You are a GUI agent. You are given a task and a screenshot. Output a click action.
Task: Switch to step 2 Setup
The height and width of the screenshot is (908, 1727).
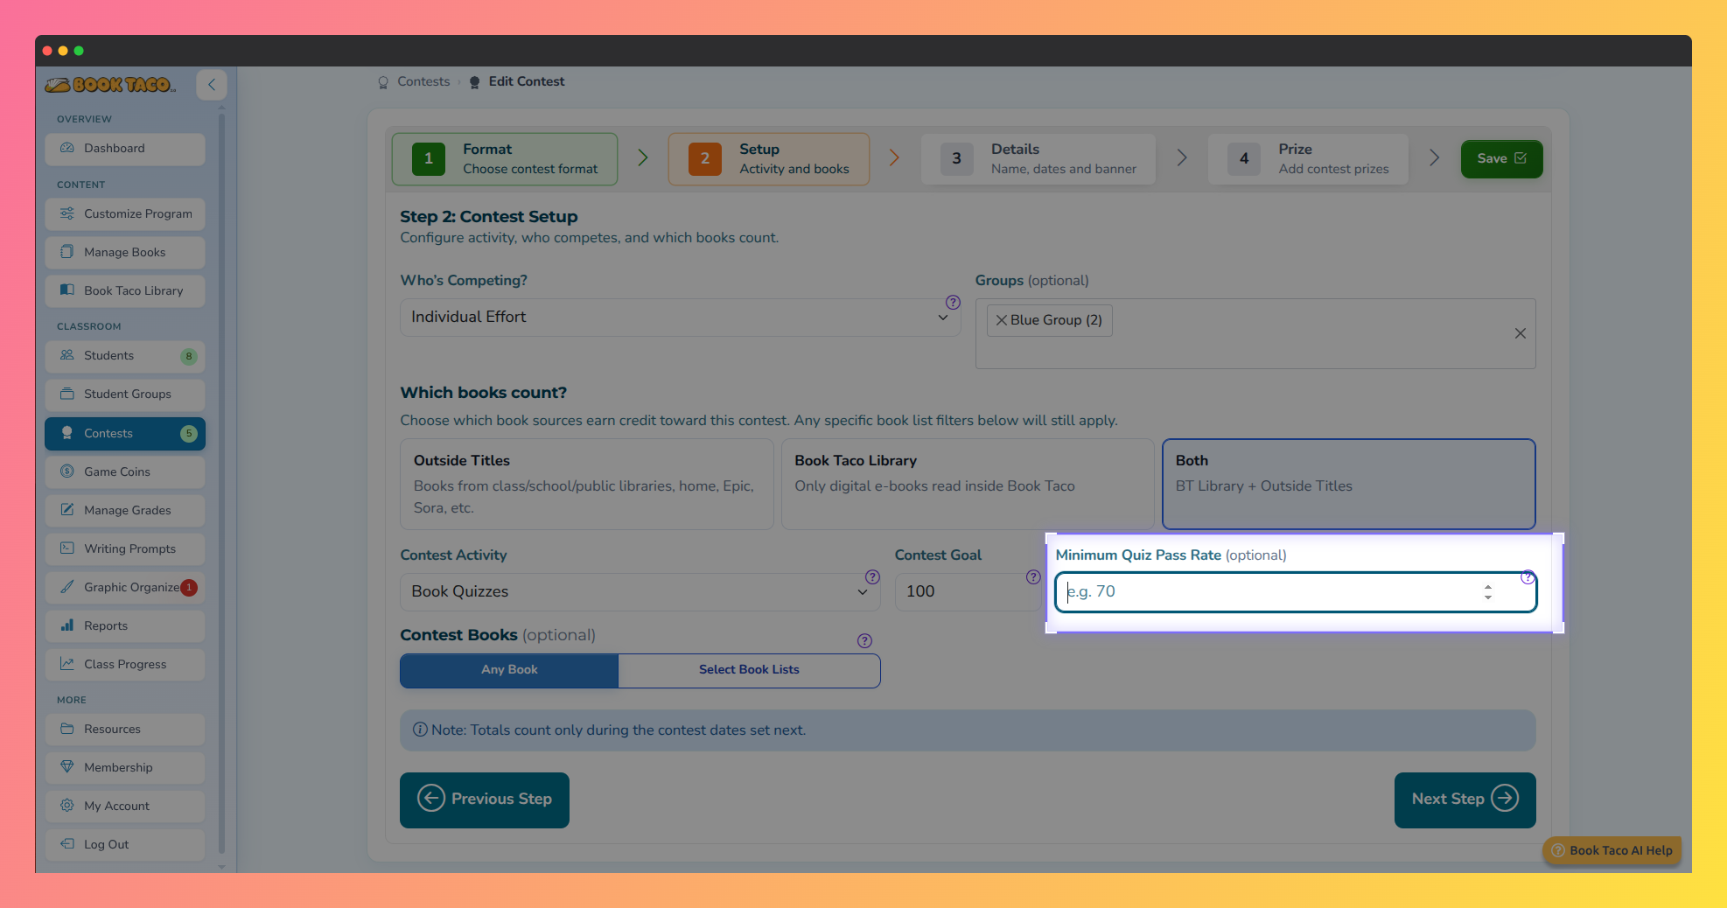(x=769, y=159)
